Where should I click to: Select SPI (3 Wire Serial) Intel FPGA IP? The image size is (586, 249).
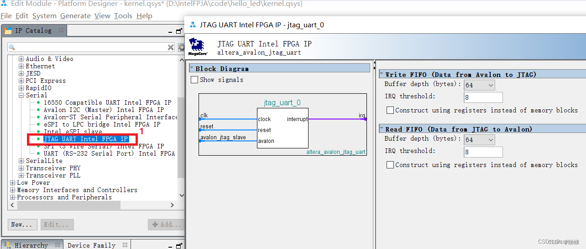[104, 146]
